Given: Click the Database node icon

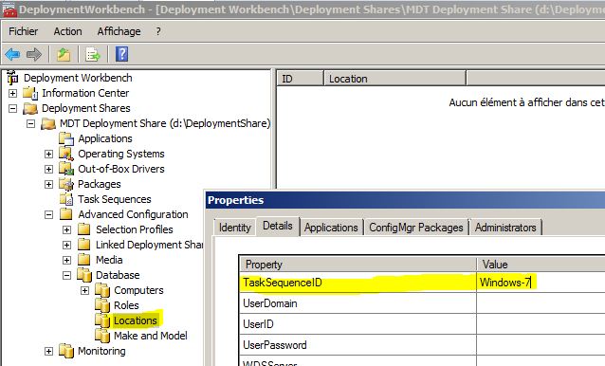Looking at the screenshot, I should tap(84, 275).
